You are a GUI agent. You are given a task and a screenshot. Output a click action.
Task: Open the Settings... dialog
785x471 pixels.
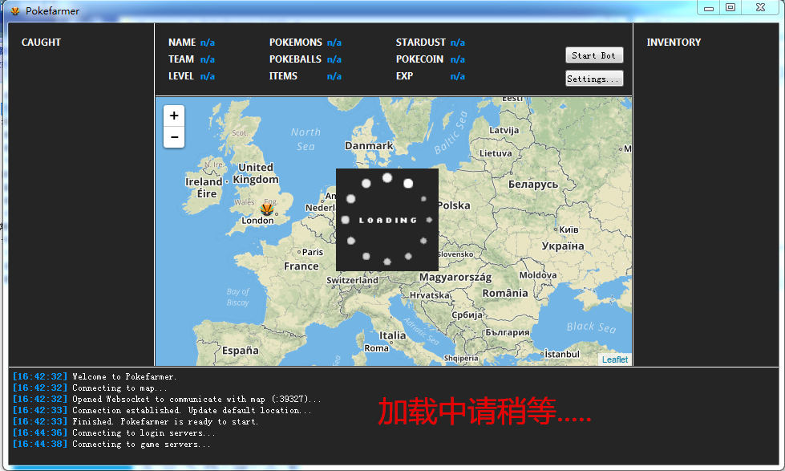594,79
